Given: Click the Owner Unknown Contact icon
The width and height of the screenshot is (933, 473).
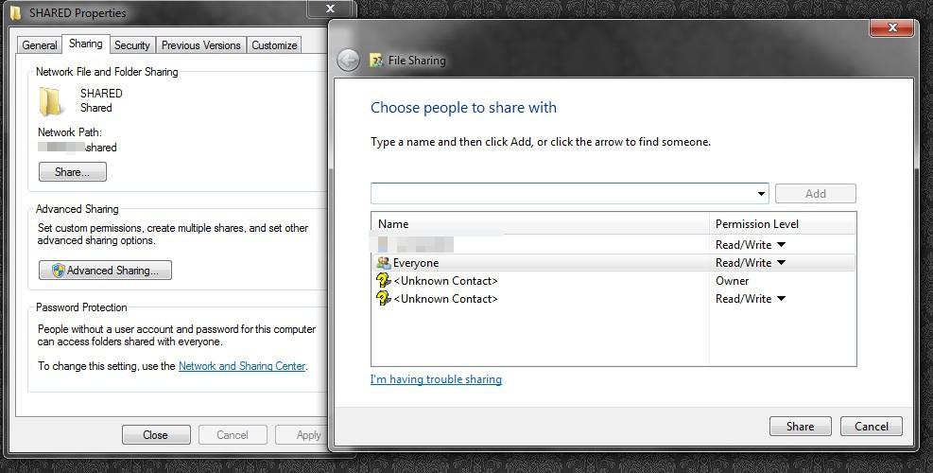Looking at the screenshot, I should tap(383, 281).
